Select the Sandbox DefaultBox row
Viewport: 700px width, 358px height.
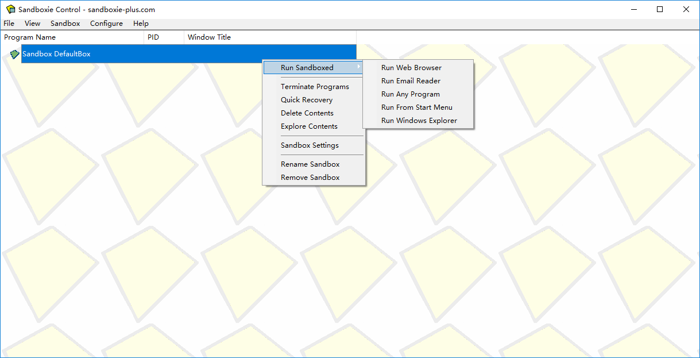(x=188, y=54)
